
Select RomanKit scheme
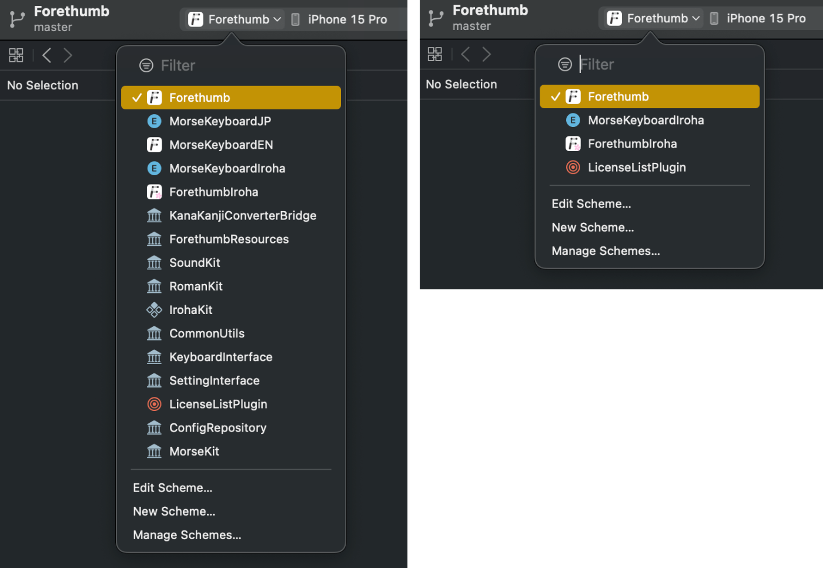tap(231, 286)
